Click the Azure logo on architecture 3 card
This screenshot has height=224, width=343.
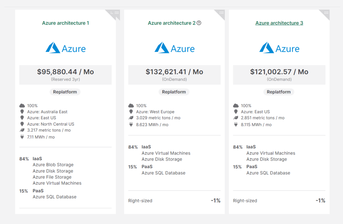tap(279, 48)
